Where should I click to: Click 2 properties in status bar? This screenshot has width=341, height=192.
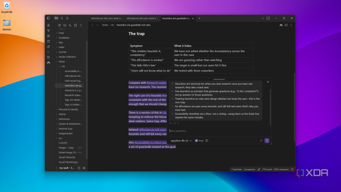tap(249, 169)
